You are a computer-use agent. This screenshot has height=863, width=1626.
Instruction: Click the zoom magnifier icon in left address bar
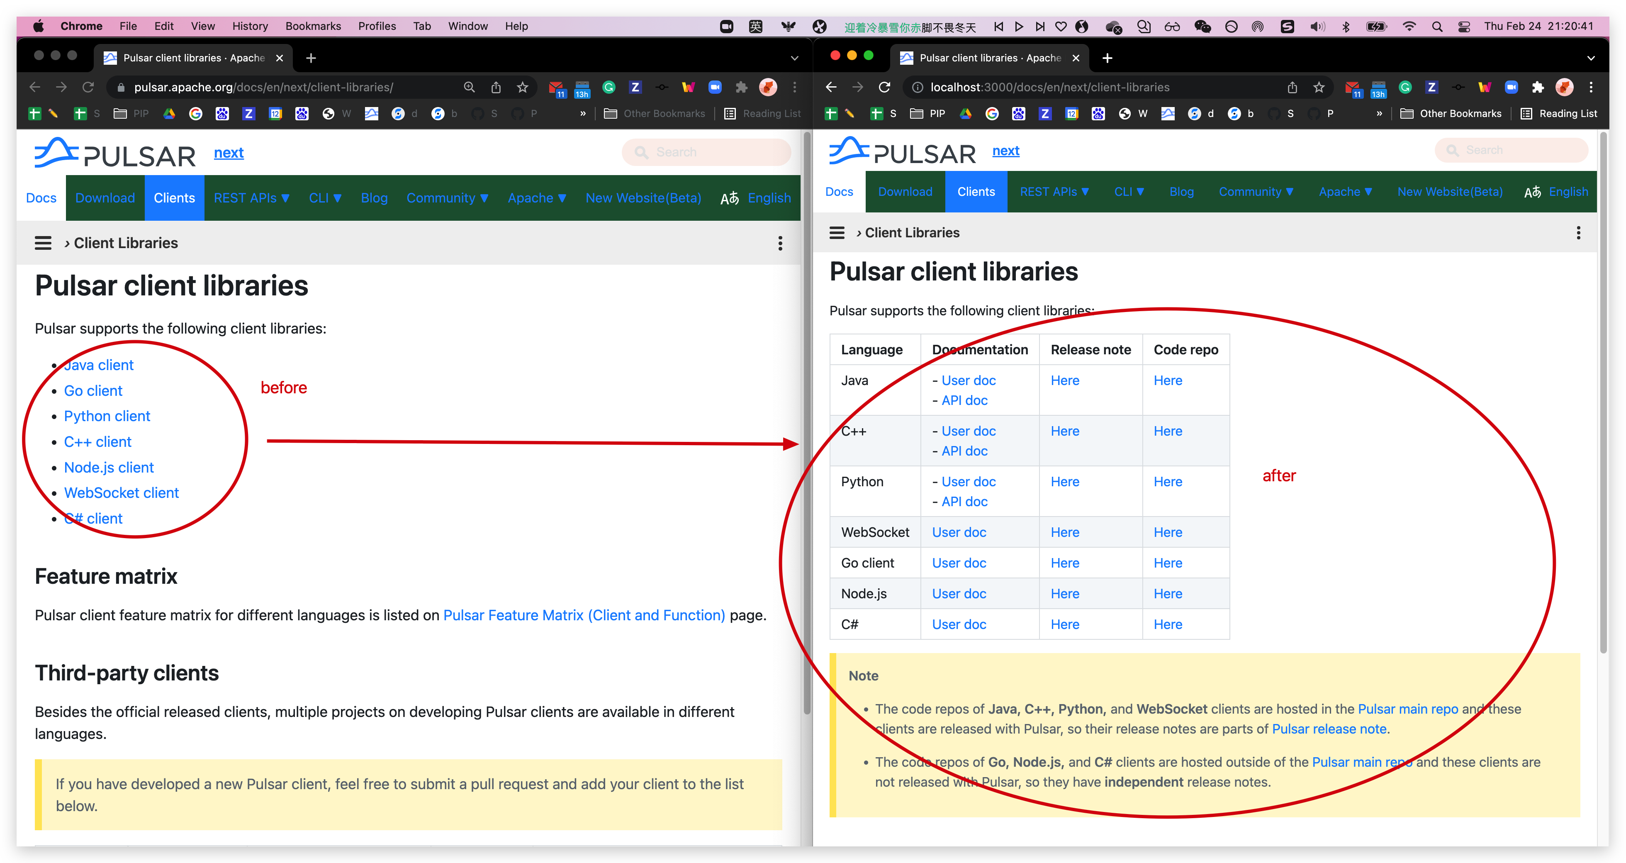[x=469, y=87]
